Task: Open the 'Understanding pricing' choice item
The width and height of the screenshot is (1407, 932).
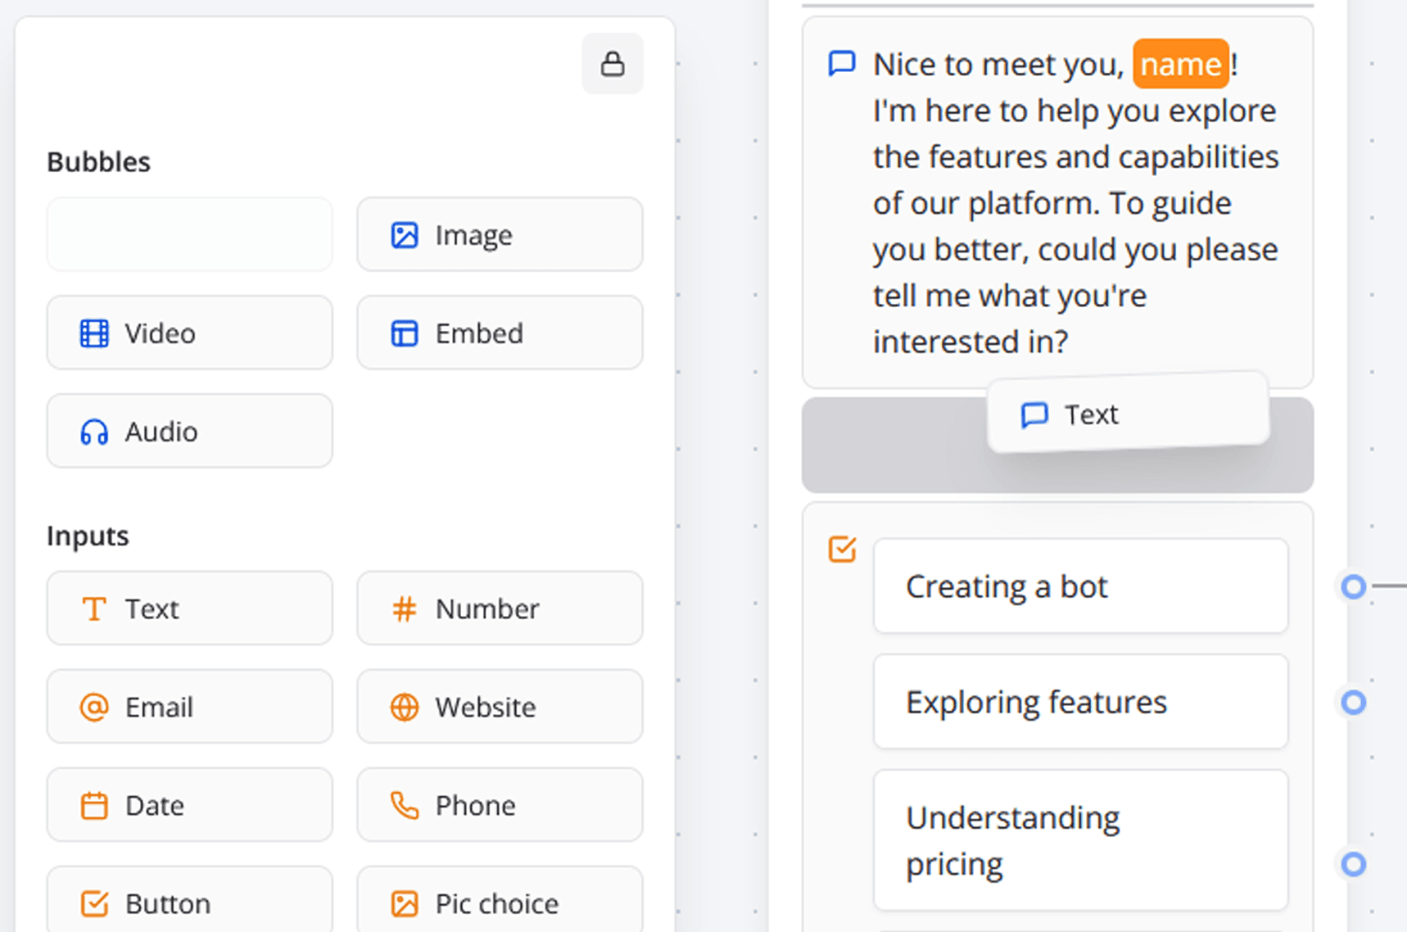Action: point(1079,840)
